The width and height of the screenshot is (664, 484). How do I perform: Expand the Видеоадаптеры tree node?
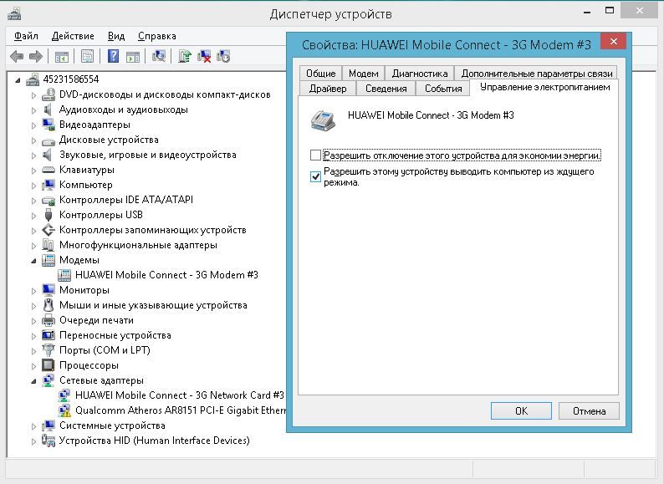tap(34, 125)
